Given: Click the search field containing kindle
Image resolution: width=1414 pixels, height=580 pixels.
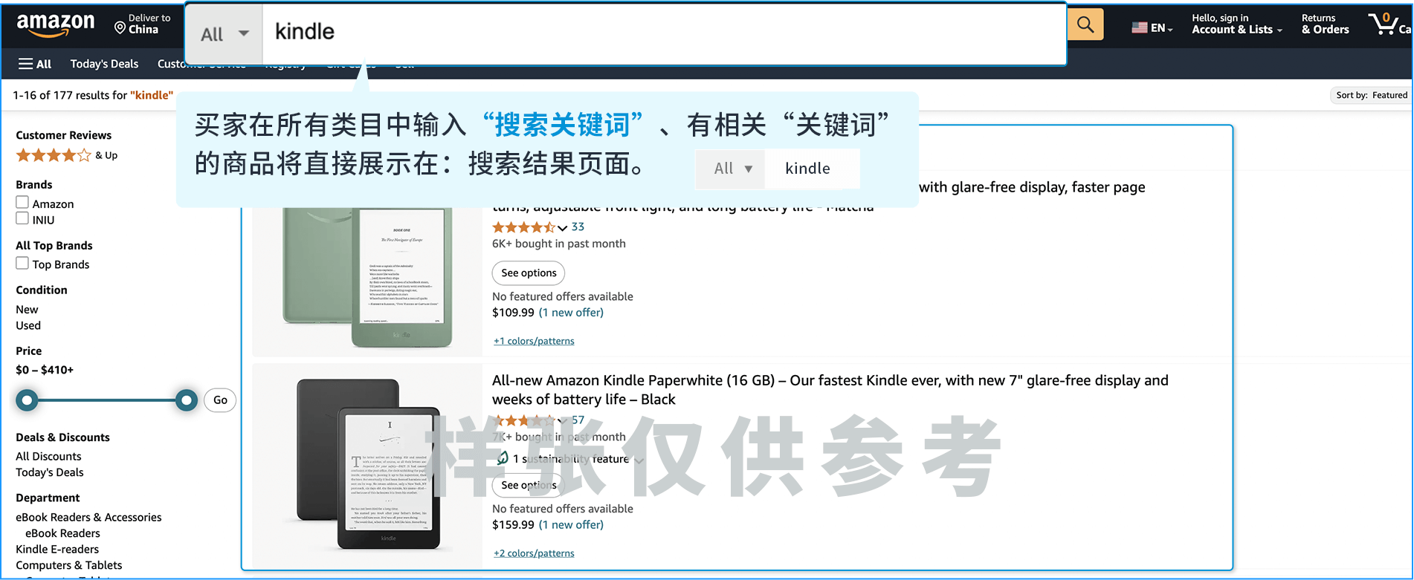Looking at the screenshot, I should pyautogui.click(x=662, y=32).
